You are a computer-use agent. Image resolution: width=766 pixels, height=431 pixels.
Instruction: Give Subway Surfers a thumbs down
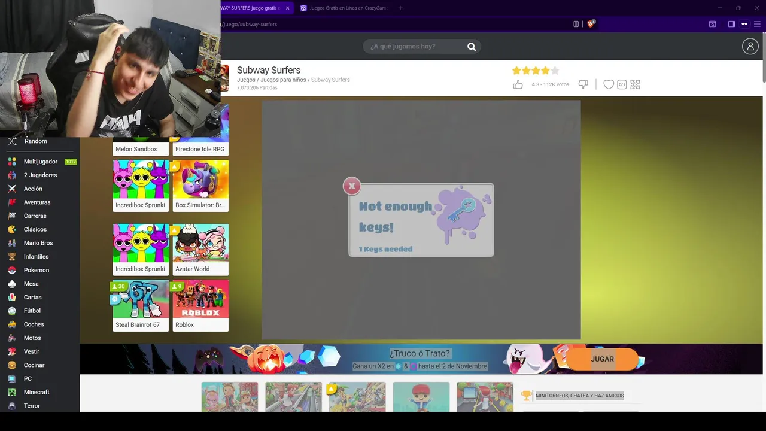[x=583, y=84]
